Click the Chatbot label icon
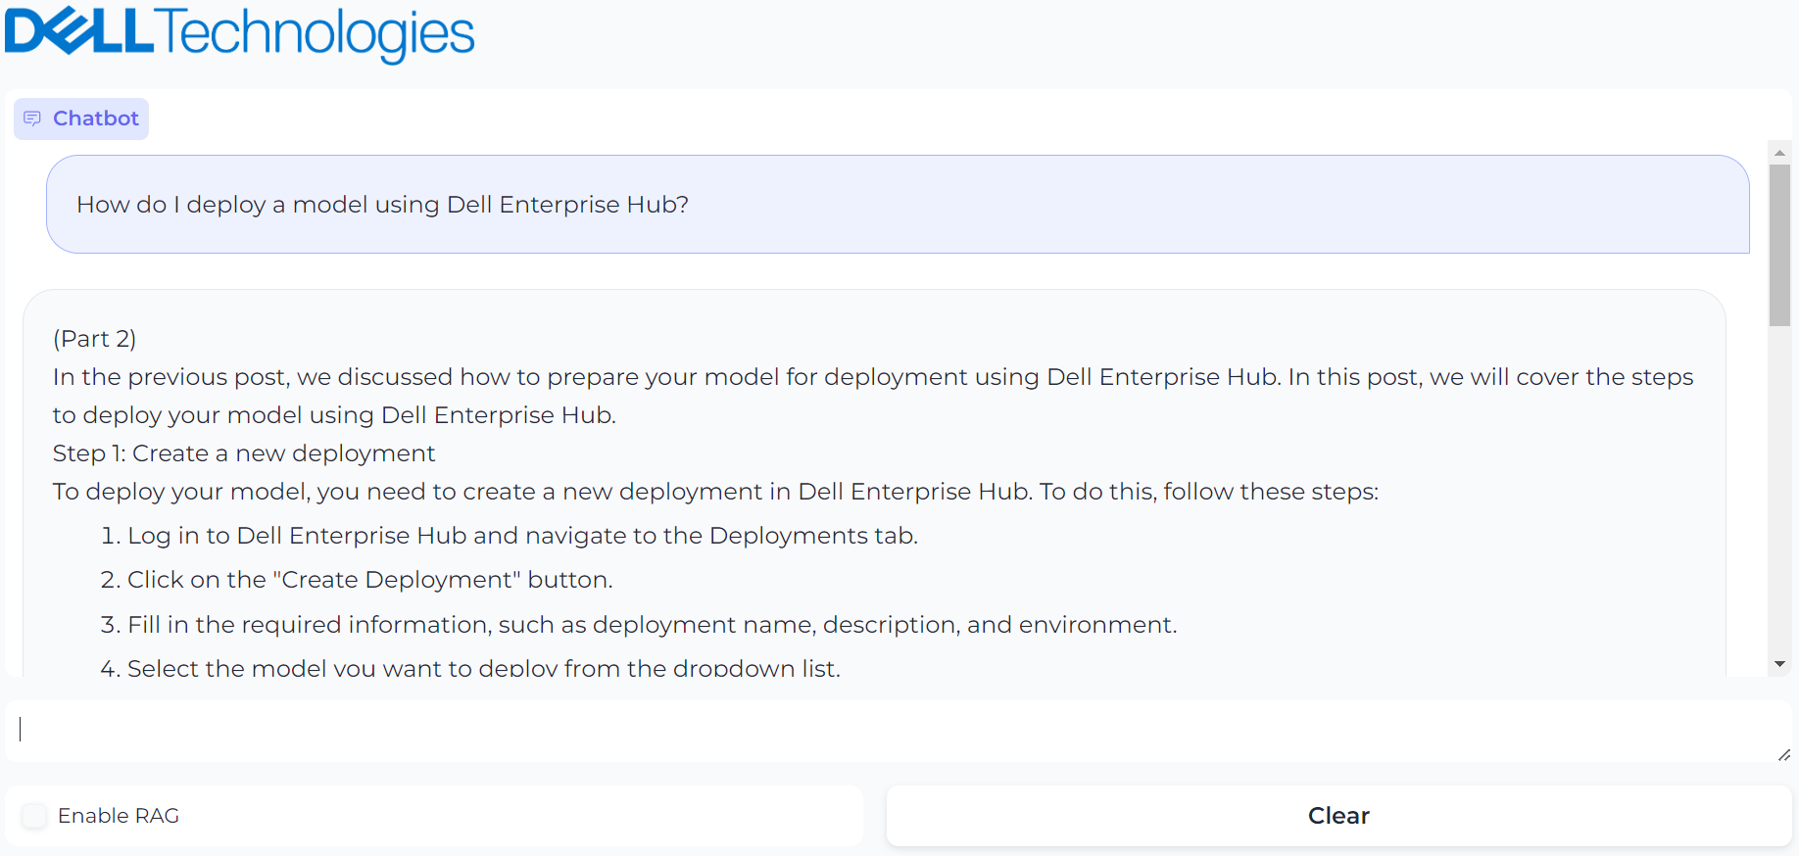Image resolution: width=1799 pixels, height=856 pixels. click(x=32, y=119)
